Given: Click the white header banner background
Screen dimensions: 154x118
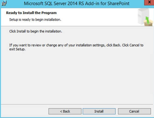Looking at the screenshot, I should tap(88, 17).
